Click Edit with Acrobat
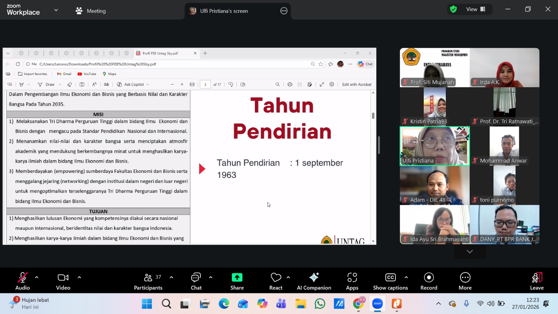 click(x=357, y=84)
